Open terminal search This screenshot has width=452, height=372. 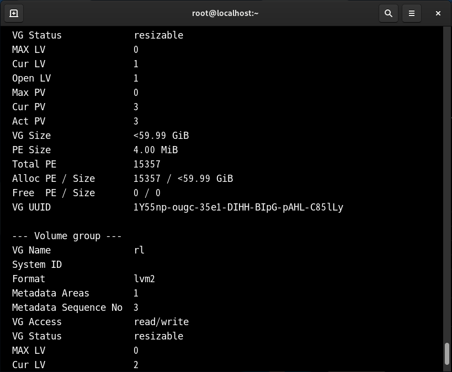point(389,13)
